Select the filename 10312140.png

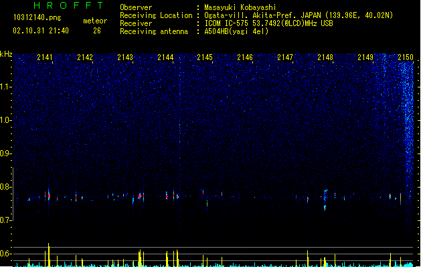point(37,17)
